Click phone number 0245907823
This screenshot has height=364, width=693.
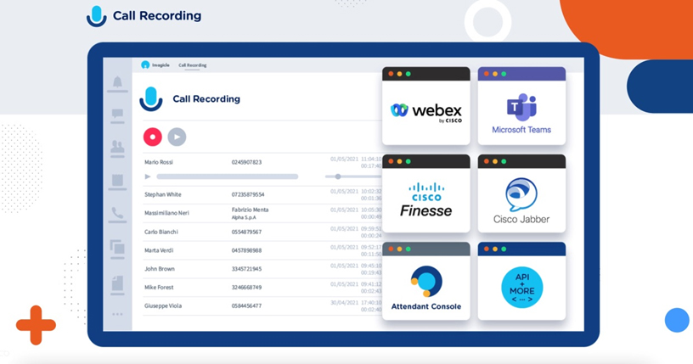click(x=246, y=162)
